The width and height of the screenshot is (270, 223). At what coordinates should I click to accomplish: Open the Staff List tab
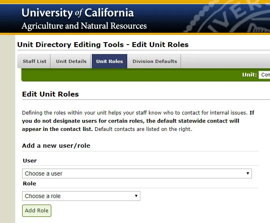click(x=34, y=61)
